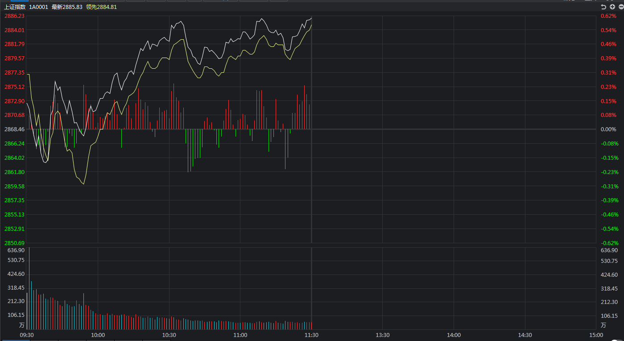
Task: Click the 14:00 time axis label
Action: (x=454, y=335)
